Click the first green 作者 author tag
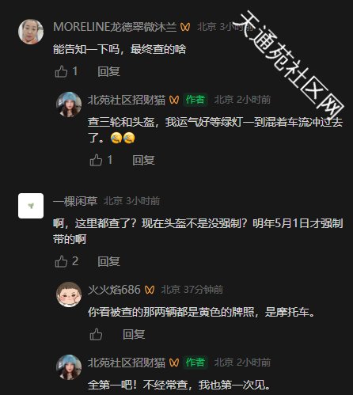This screenshot has height=395, width=353. coord(195,100)
